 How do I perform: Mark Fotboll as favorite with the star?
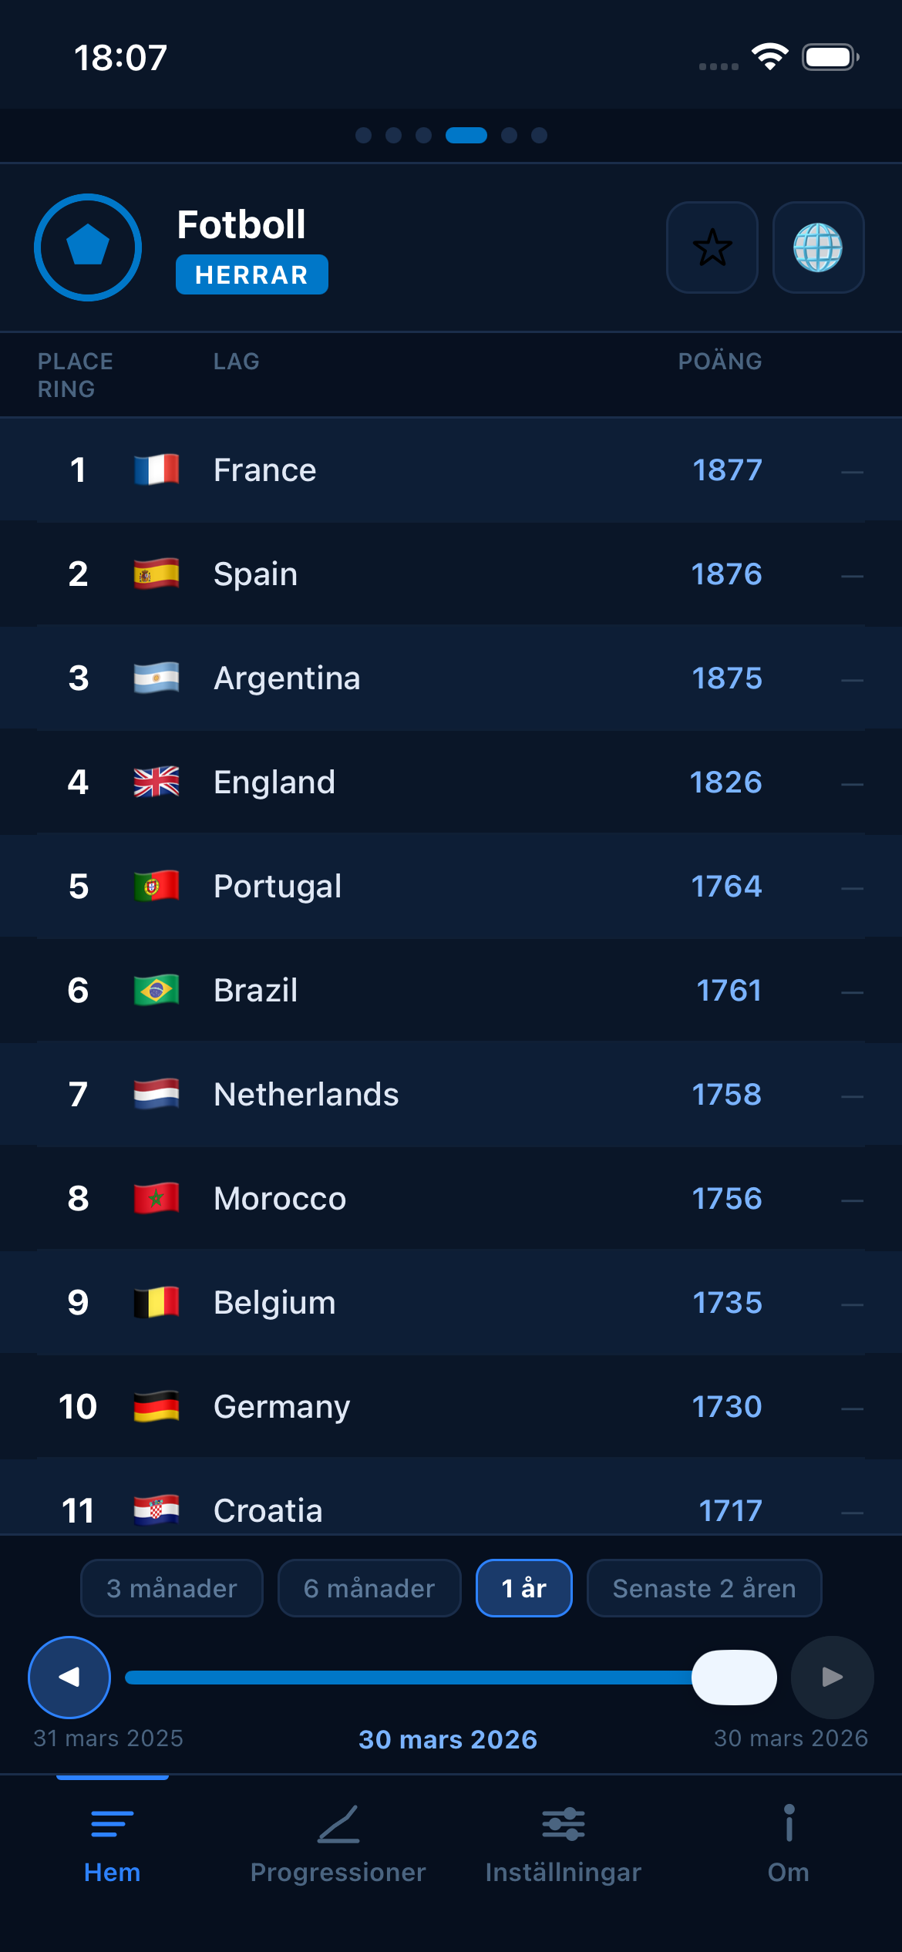711,247
